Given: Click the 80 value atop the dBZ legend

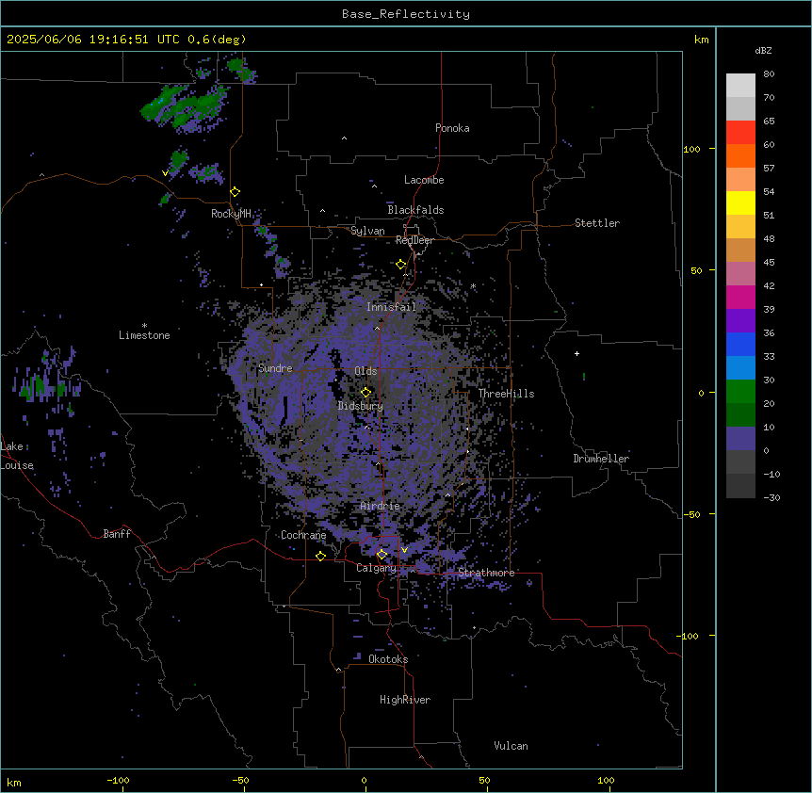Looking at the screenshot, I should 769,74.
